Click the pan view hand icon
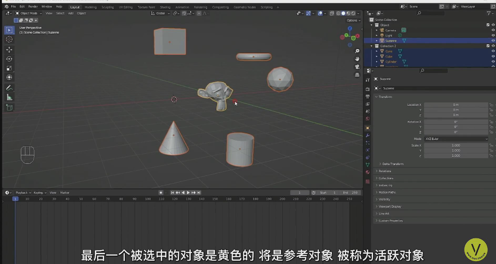 (357, 59)
